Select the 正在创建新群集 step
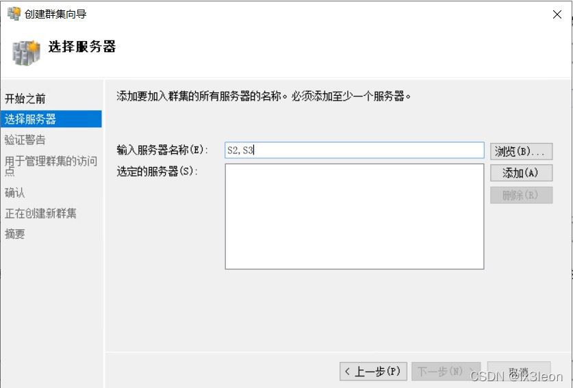573x388 pixels. pyautogui.click(x=40, y=214)
